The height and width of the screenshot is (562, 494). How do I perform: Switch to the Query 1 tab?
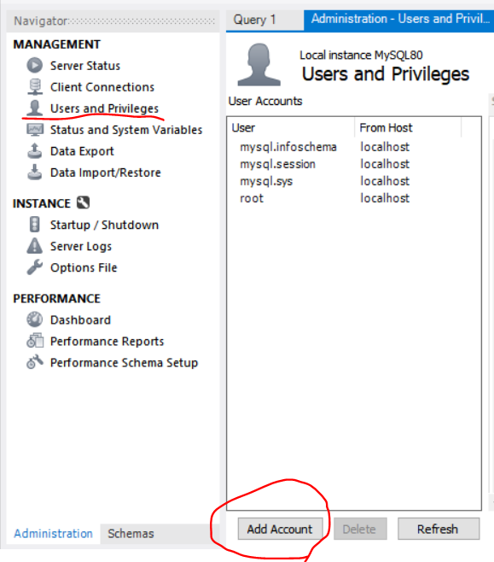coord(254,20)
